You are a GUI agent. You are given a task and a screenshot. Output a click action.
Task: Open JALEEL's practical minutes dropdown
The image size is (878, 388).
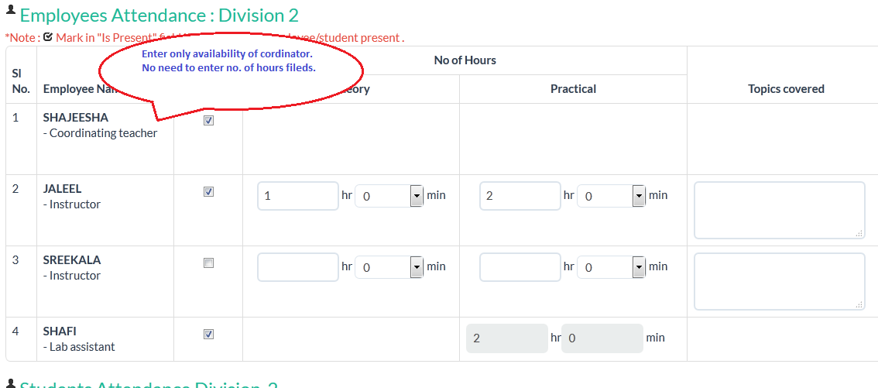[x=639, y=196]
